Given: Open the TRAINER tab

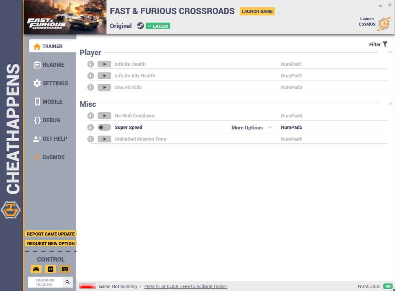Looking at the screenshot, I should [x=53, y=46].
